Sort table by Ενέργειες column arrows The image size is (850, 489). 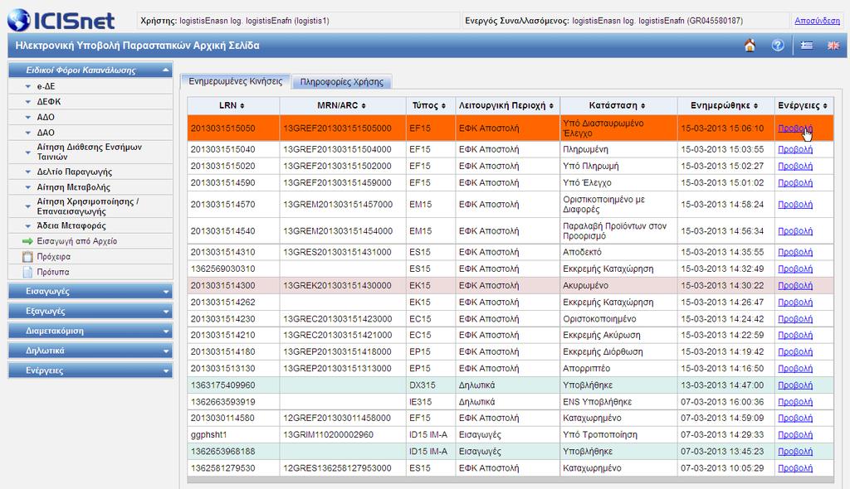825,105
